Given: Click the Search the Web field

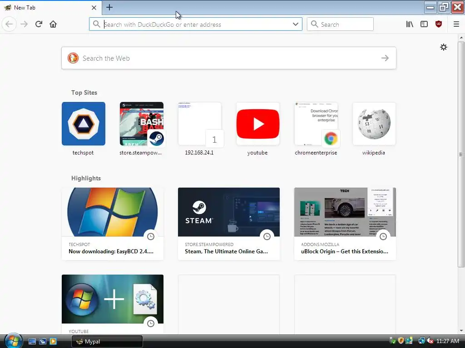Looking at the screenshot, I should (x=229, y=58).
